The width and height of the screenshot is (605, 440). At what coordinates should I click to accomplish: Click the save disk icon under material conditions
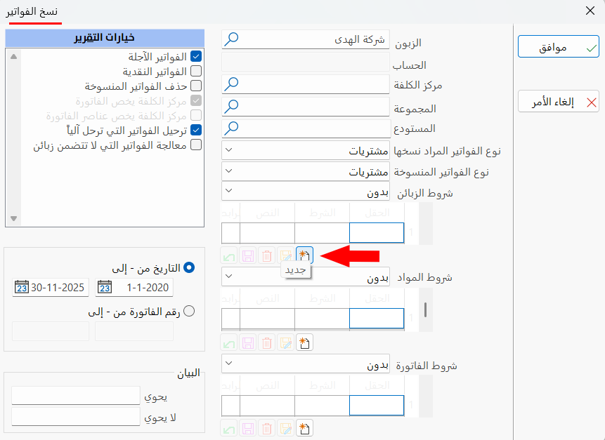247,342
